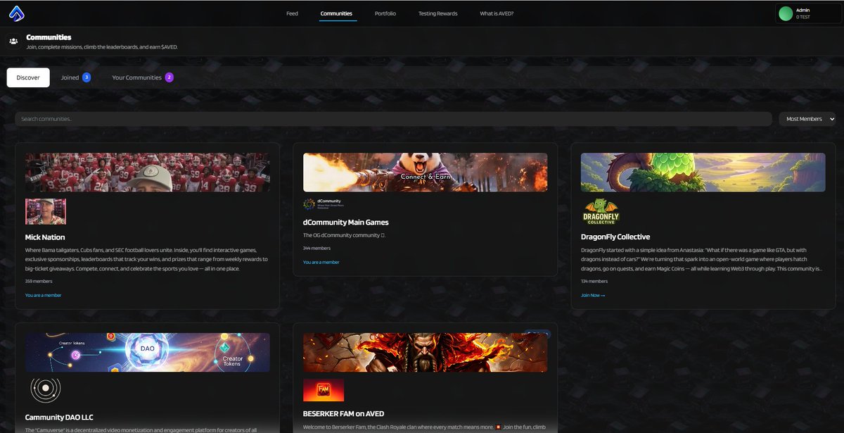Image resolution: width=844 pixels, height=433 pixels.
Task: Click Join Now on DragonFly Collective
Action: click(592, 295)
